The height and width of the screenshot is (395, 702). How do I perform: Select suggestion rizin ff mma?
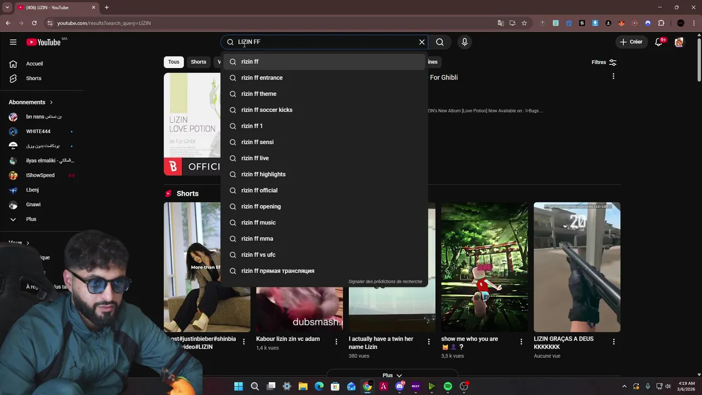pos(324,239)
